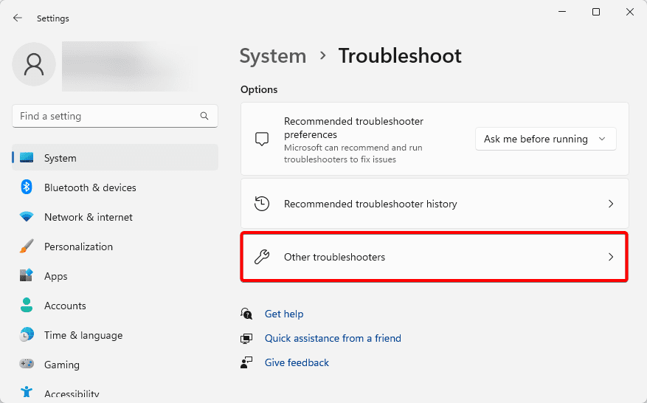Open the Give feedback link
Screen dimensions: 647x403
pos(297,362)
